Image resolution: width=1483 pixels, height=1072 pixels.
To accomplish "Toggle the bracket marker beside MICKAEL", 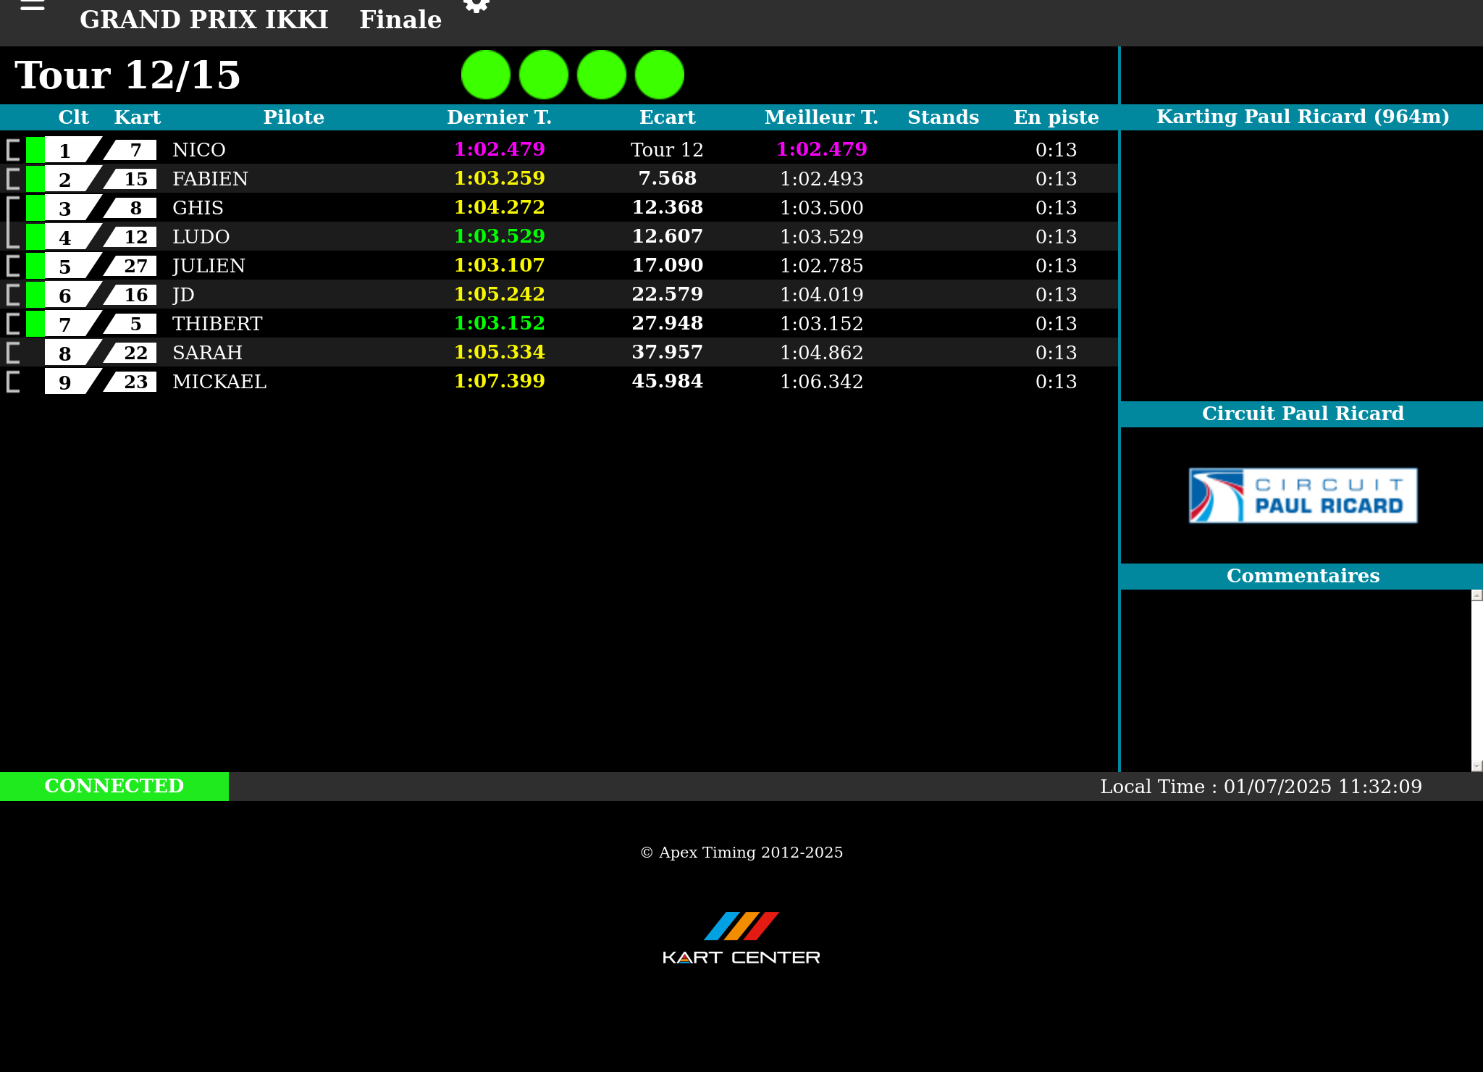I will tap(12, 382).
